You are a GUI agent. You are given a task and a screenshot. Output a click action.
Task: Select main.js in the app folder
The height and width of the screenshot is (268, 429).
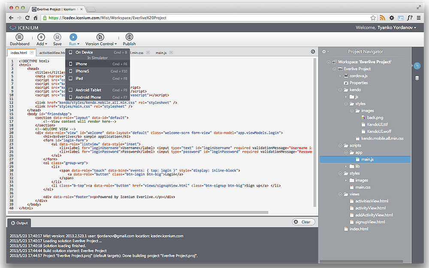click(365, 160)
